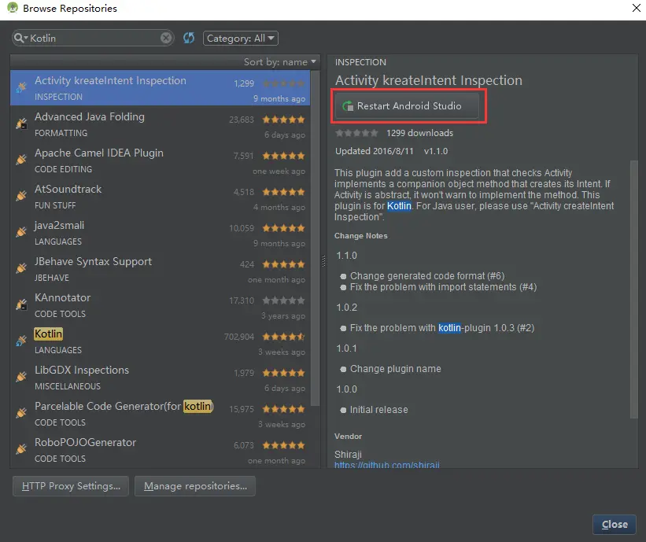Click plugin icon for Apache Camel IDEA Plugin

(21, 159)
